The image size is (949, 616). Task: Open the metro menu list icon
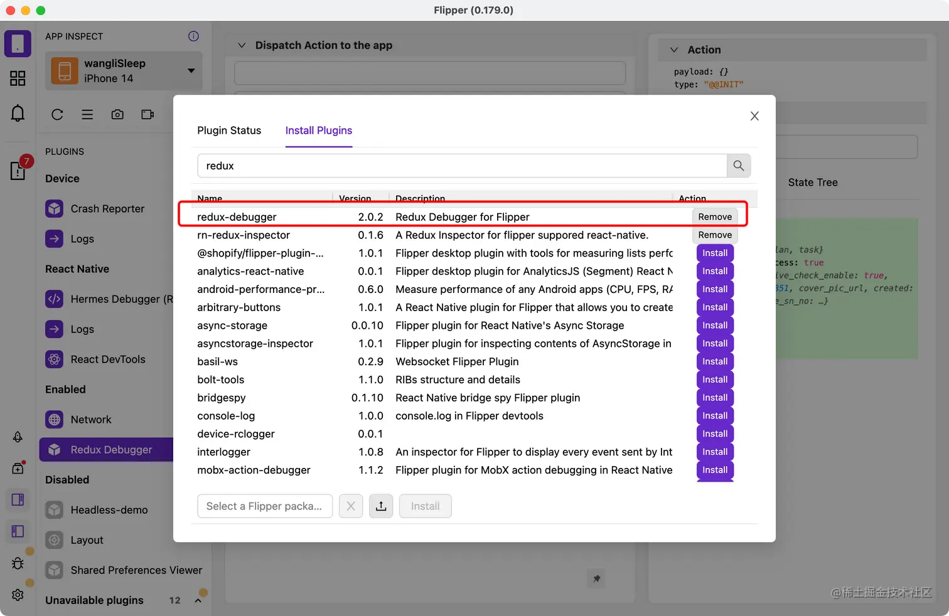[x=87, y=114]
